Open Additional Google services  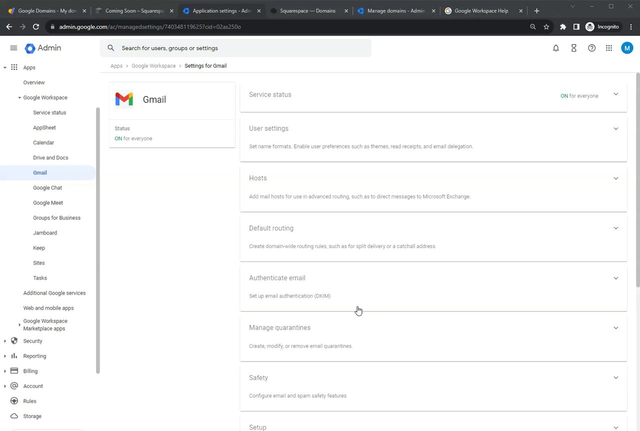tap(54, 293)
